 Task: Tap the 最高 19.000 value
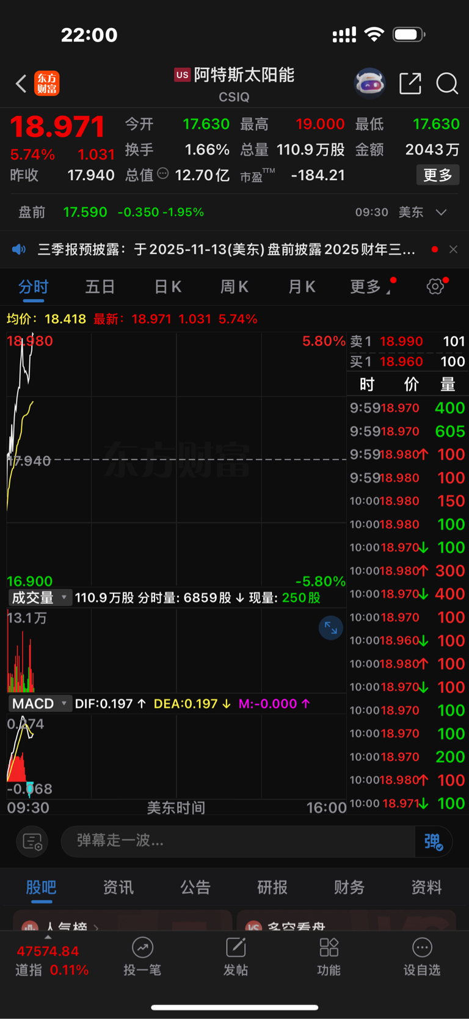320,124
